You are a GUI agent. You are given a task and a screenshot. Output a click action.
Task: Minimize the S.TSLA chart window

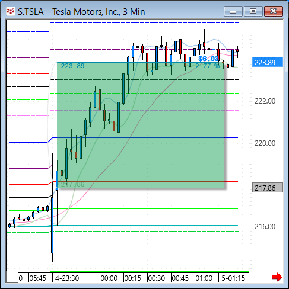point(233,11)
